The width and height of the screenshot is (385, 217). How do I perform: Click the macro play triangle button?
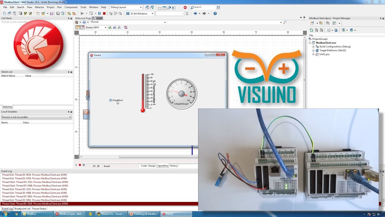coord(76,165)
